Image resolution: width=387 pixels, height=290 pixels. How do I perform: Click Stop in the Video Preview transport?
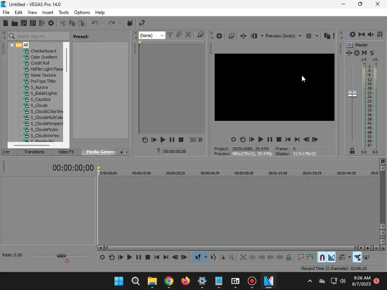click(x=279, y=140)
